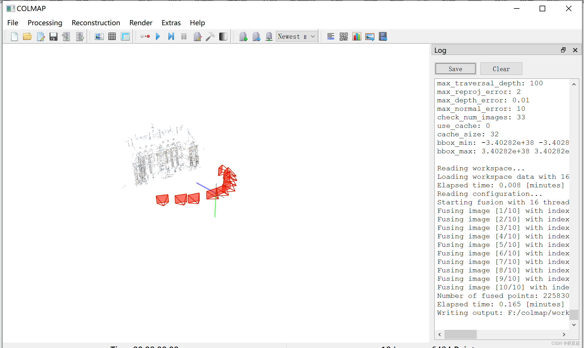Grab a movie with the film export icon
The width and height of the screenshot is (584, 348).
[x=383, y=36]
